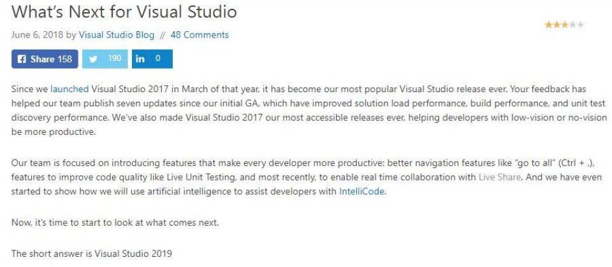Give the article a five-star rating

(x=580, y=25)
